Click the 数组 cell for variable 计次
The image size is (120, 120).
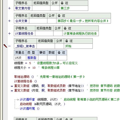tap(52, 58)
